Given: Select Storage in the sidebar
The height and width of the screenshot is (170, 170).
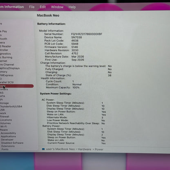Looking at the screenshot, I should pos(4,103).
